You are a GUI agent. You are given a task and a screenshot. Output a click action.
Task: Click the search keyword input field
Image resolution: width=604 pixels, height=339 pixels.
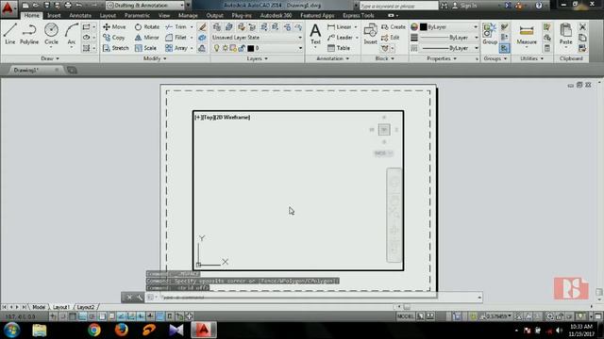click(x=398, y=6)
